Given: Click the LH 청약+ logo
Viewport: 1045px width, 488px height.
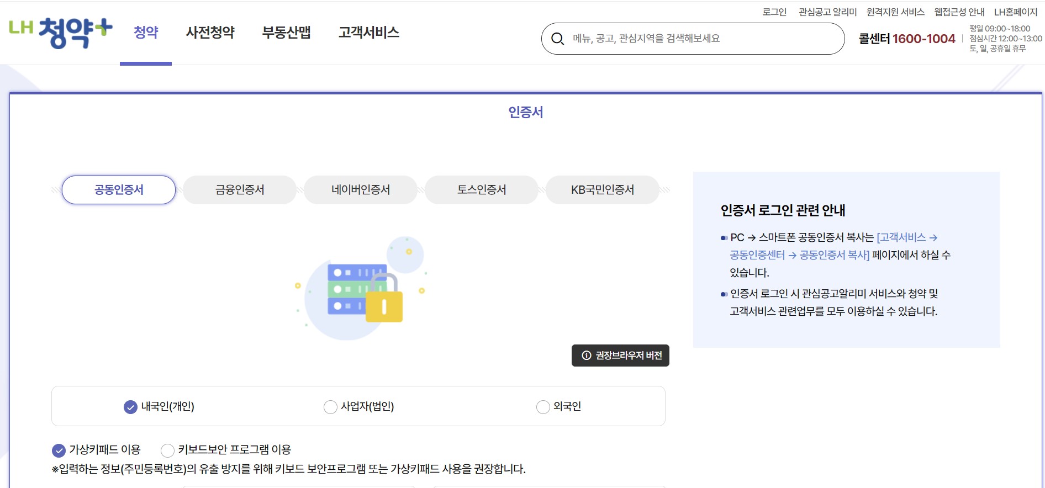Looking at the screenshot, I should pos(61,33).
